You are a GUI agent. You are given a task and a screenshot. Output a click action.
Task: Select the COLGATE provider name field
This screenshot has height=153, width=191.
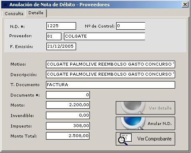click(x=104, y=36)
